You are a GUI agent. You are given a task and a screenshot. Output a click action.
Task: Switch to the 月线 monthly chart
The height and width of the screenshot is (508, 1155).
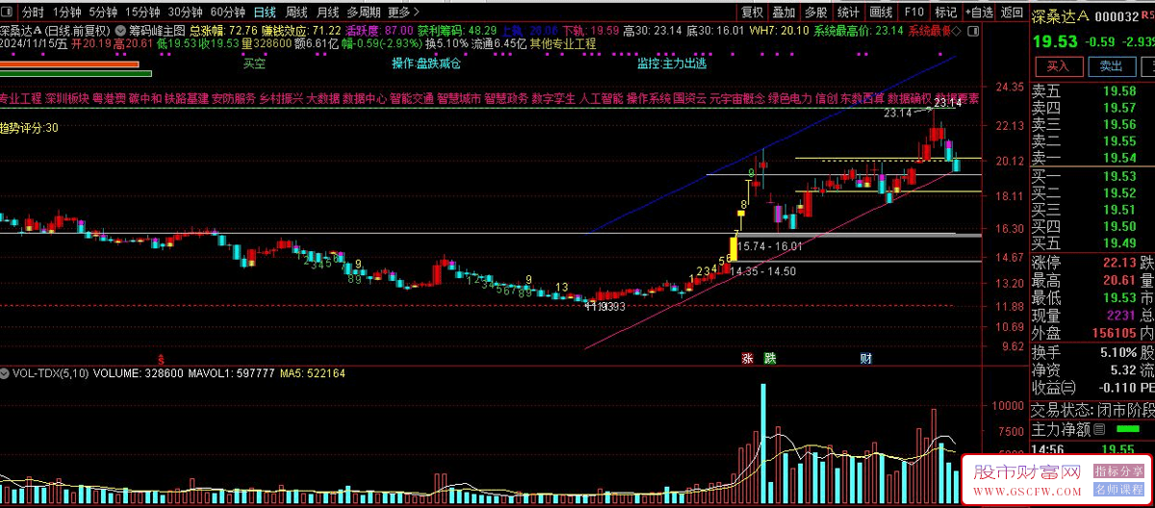coord(328,13)
